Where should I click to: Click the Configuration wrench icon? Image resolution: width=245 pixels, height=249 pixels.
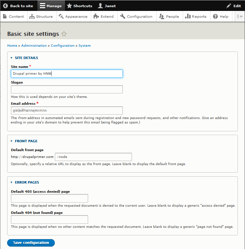[122, 16]
